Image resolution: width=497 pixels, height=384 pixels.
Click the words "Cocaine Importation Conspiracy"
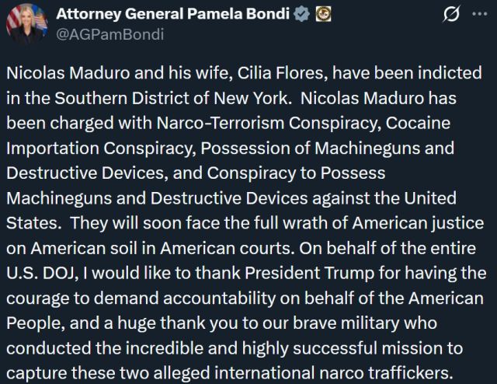point(420,124)
